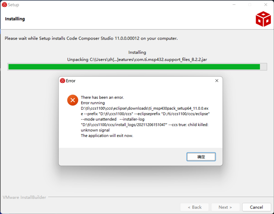Click the ti_msp430pack_setup64 path line
274x214 pixels.
(144, 108)
